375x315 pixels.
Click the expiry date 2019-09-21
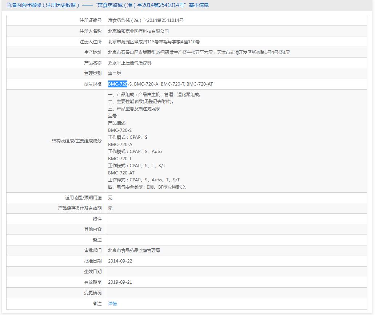[120, 282]
